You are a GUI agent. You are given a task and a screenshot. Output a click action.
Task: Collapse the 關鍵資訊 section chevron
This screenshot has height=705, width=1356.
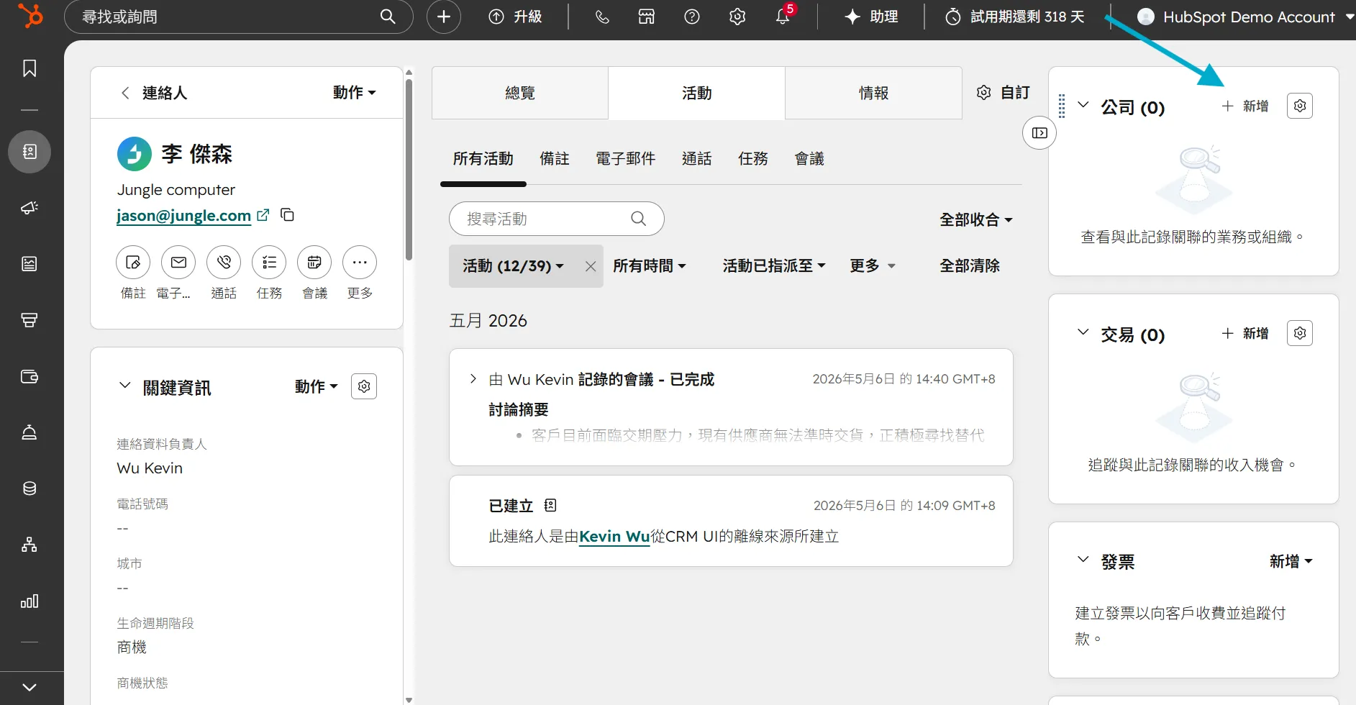125,386
